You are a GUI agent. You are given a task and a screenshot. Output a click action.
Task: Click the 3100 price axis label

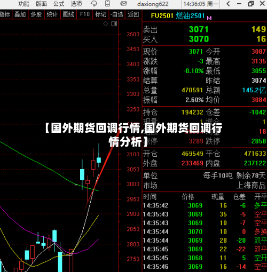[x=133, y=154]
